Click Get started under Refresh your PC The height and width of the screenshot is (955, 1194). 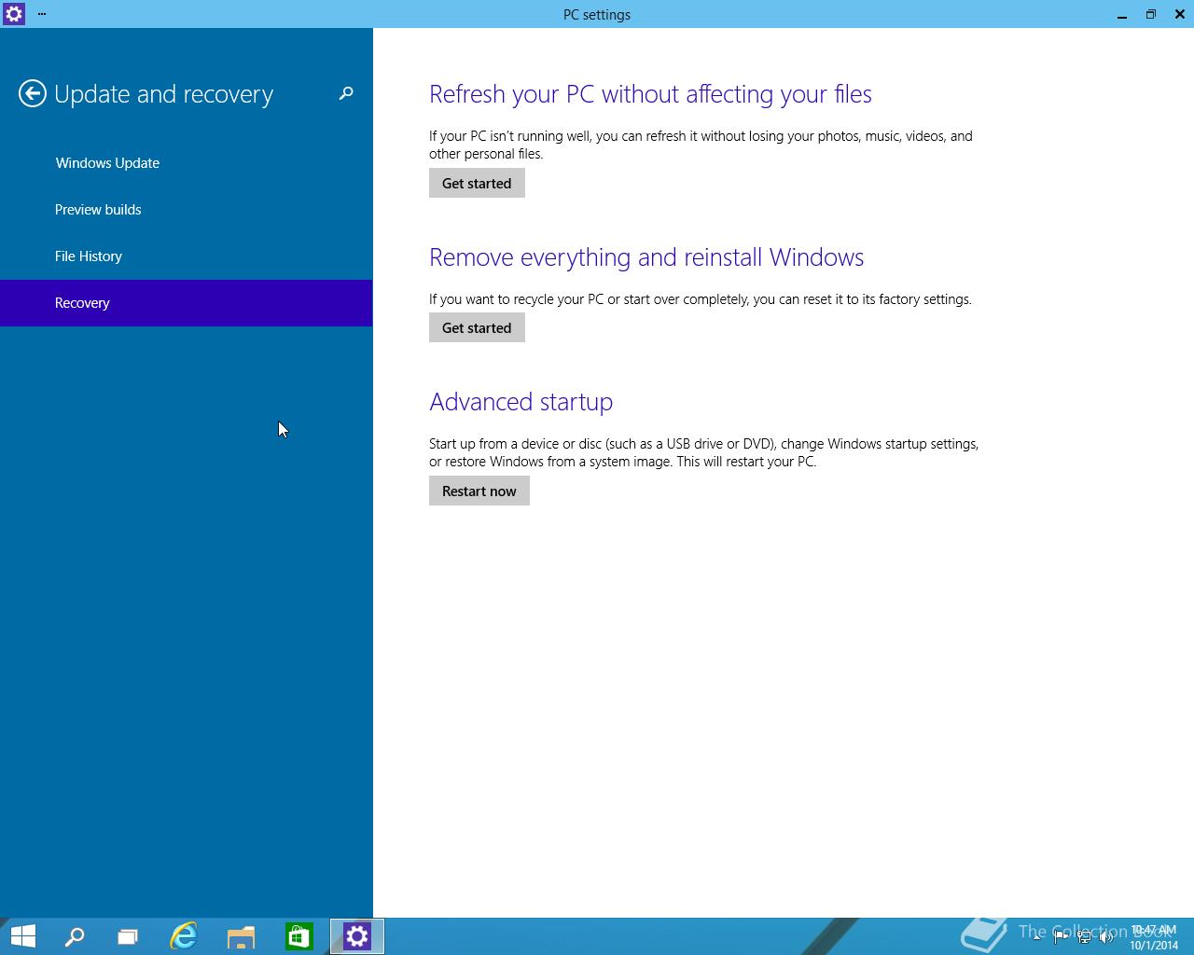click(477, 183)
